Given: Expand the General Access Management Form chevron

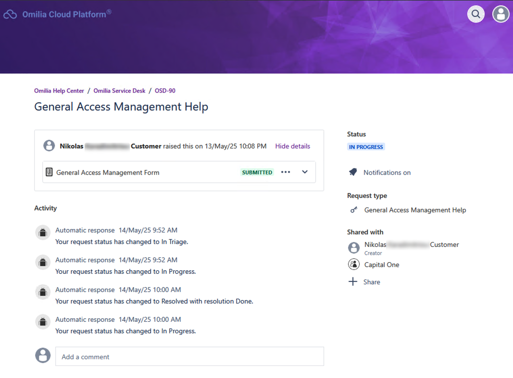Looking at the screenshot, I should tap(305, 172).
